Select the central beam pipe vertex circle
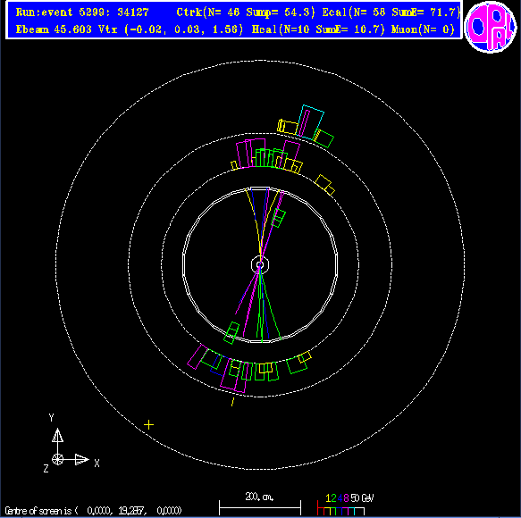The image size is (521, 518). [x=260, y=264]
